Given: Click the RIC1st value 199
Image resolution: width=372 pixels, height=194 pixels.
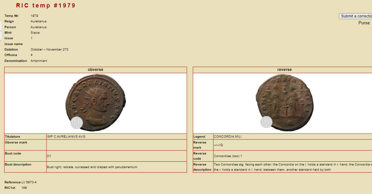Looking at the screenshot, I should (x=24, y=188).
